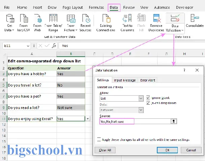Select column B header
The height and width of the screenshot is (161, 205).
point(71,54)
